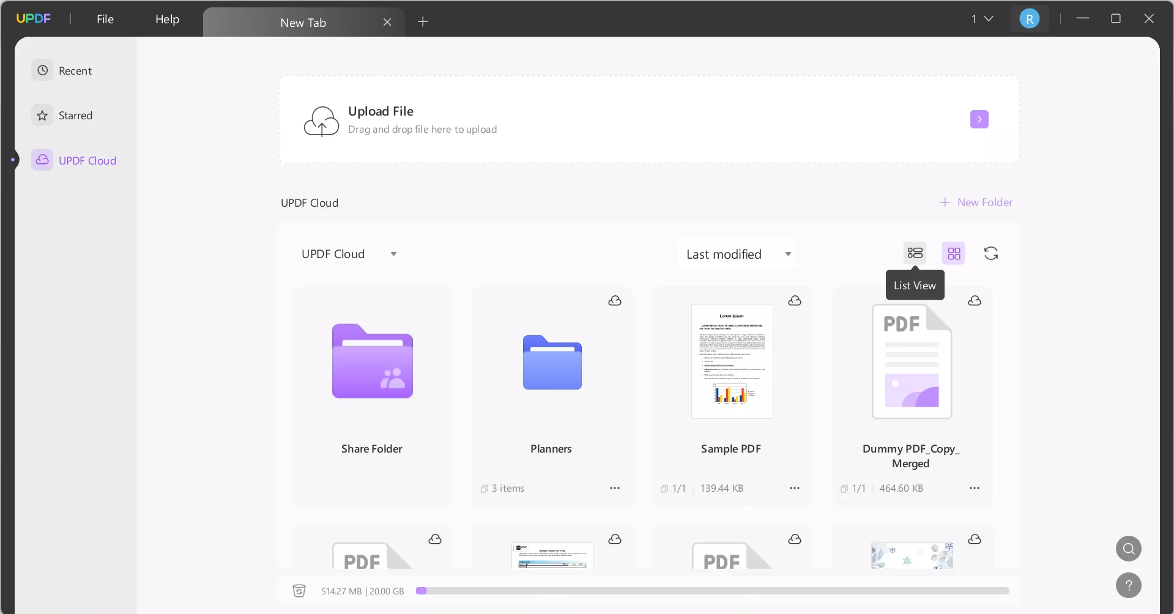
Task: Click the pages icon beside 3 items
Action: click(x=484, y=489)
